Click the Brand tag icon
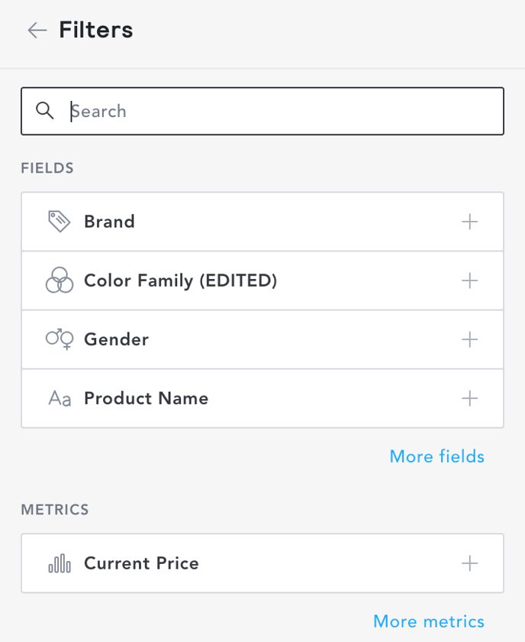Screen dimensions: 525x642 coord(60,222)
